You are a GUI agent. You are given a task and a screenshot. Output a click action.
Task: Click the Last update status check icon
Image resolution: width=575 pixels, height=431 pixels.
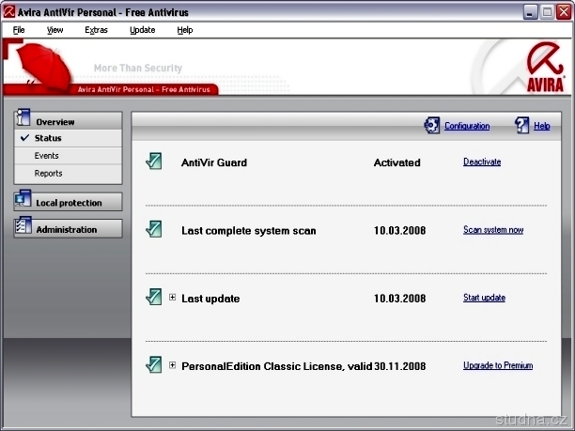[x=154, y=297]
